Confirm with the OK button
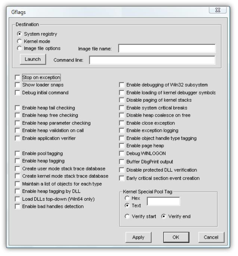The image size is (238, 256). click(x=176, y=237)
